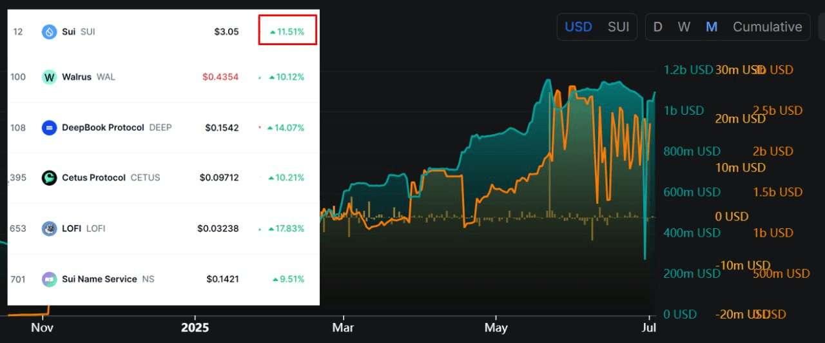Open the Sui Name Service NS name
Image resolution: width=825 pixels, height=343 pixels.
[108, 279]
